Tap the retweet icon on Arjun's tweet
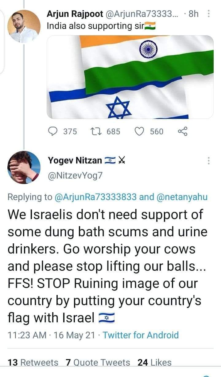Viewport: 221px width, 377px height. (x=96, y=132)
